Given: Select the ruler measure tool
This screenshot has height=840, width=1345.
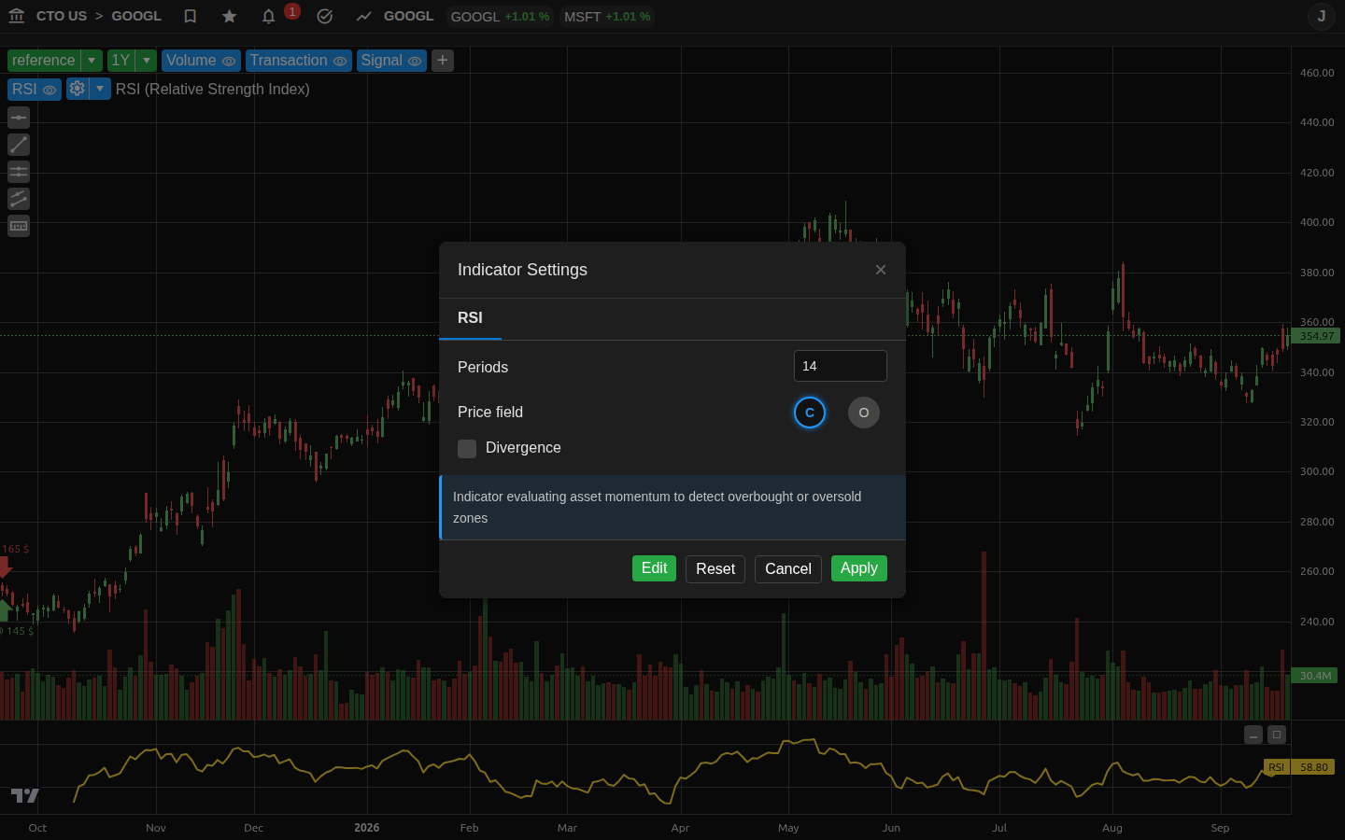Looking at the screenshot, I should [19, 226].
